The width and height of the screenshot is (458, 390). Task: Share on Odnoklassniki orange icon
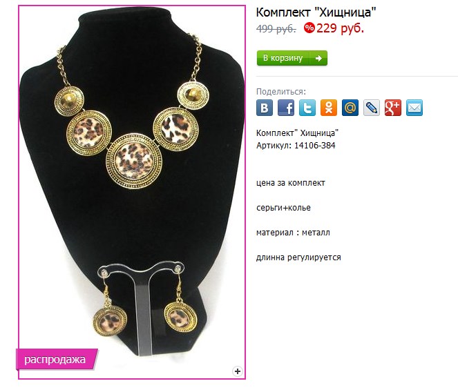(x=329, y=108)
